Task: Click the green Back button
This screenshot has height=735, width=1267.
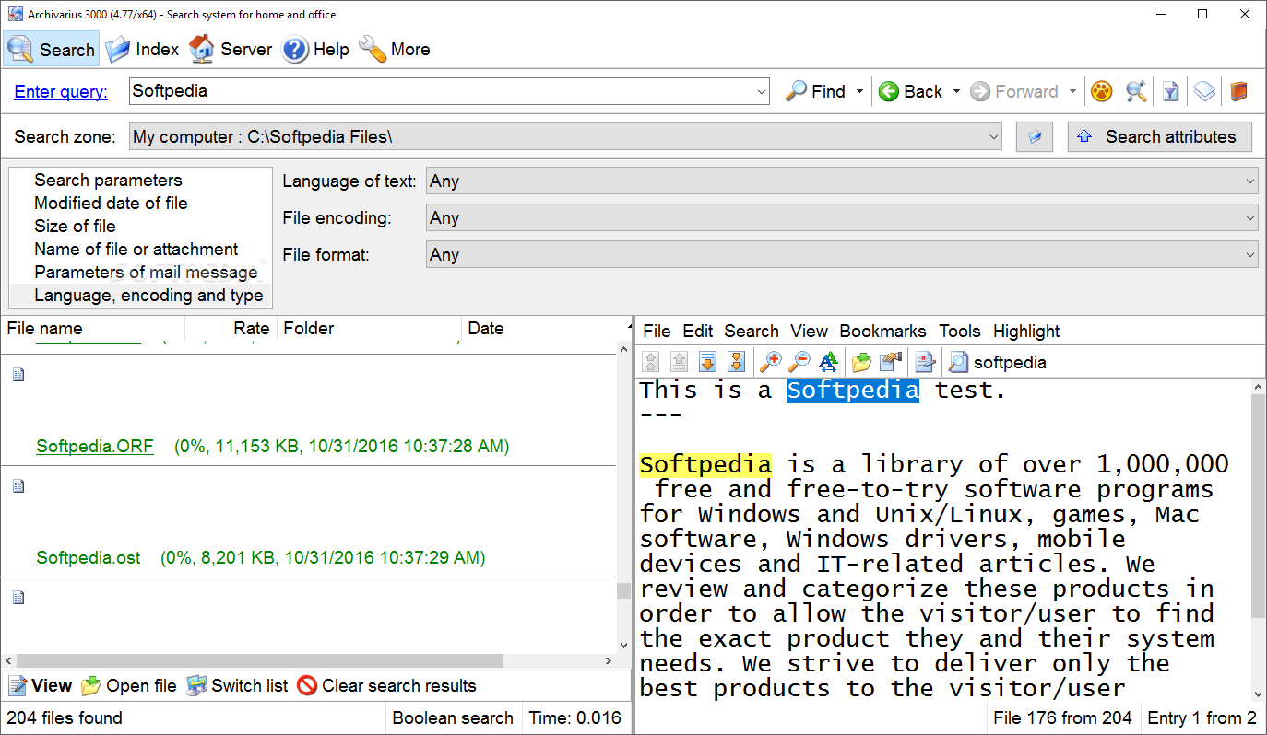Action: [x=910, y=91]
